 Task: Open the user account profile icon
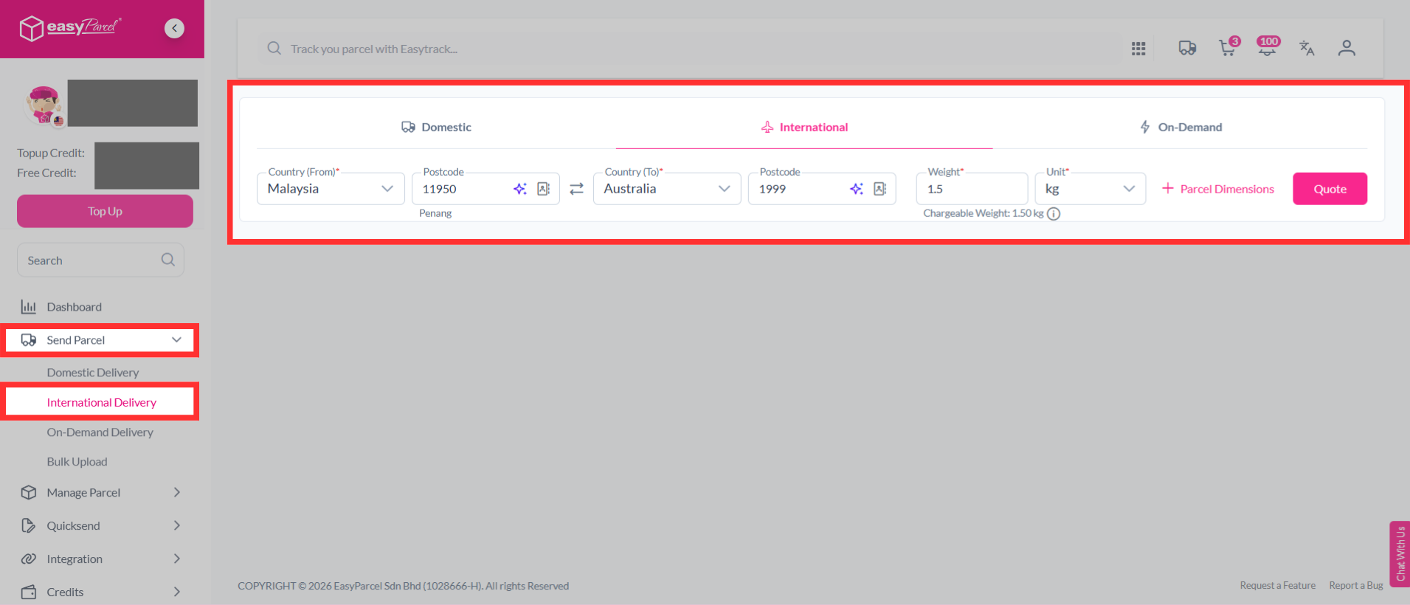click(x=1347, y=48)
